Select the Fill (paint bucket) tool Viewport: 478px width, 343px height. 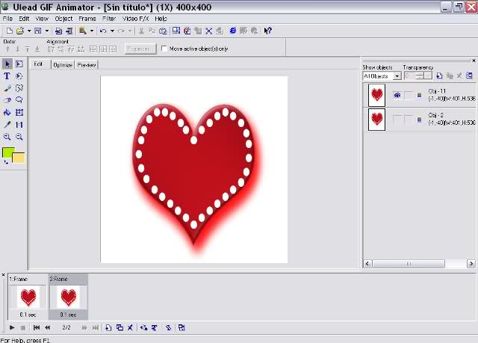7,113
